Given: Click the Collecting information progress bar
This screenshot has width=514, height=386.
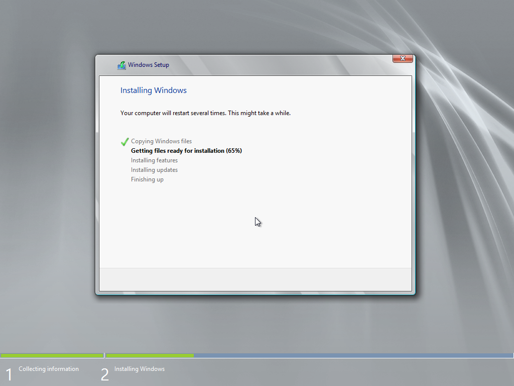Looking at the screenshot, I should coord(52,355).
